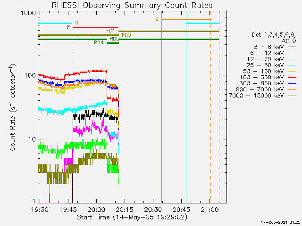This screenshot has width=302, height=226.
Task: Click the 1000 y-axis label
Action: point(28,13)
